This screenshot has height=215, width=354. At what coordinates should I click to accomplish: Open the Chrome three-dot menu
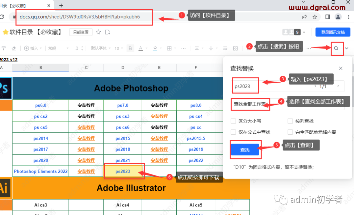(348, 17)
